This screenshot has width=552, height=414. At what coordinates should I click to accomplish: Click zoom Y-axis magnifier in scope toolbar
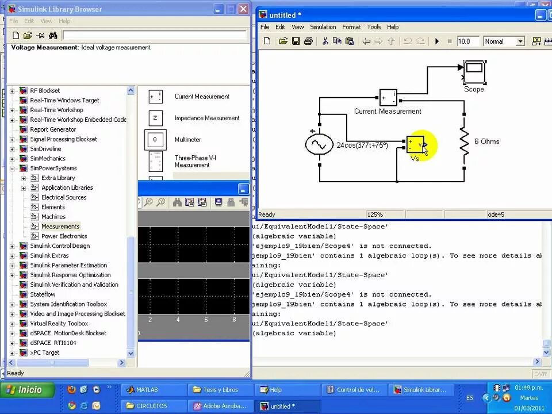tap(161, 202)
